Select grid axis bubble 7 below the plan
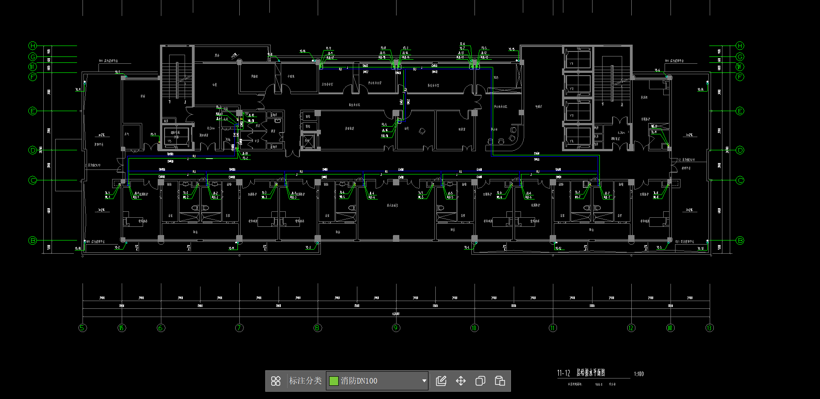 [x=239, y=328]
